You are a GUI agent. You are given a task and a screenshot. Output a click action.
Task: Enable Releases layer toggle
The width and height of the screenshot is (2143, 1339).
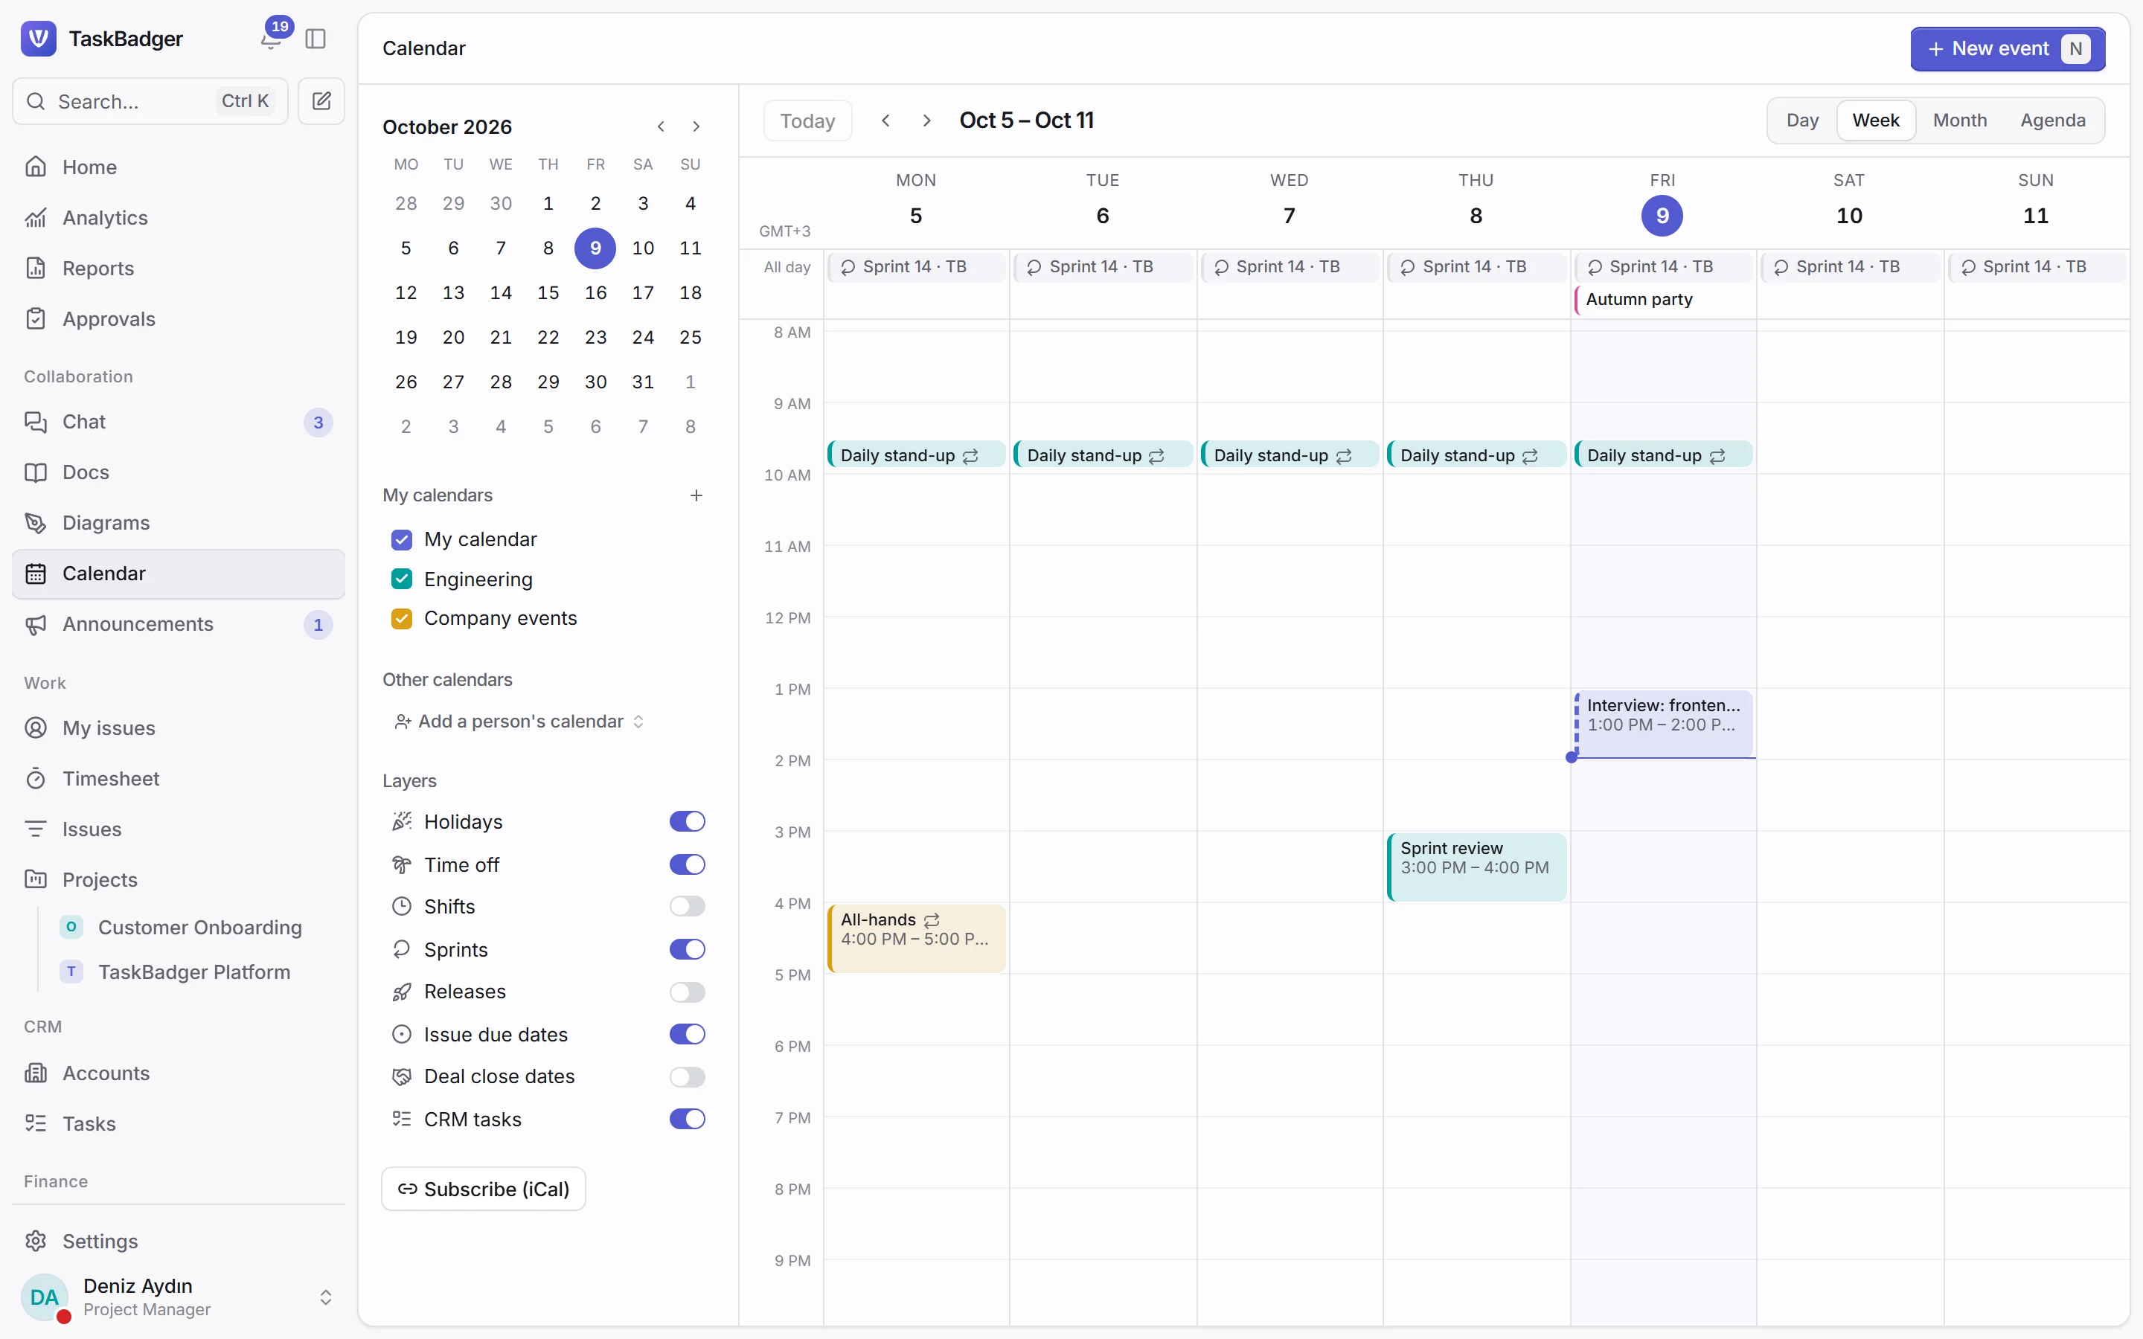point(688,992)
